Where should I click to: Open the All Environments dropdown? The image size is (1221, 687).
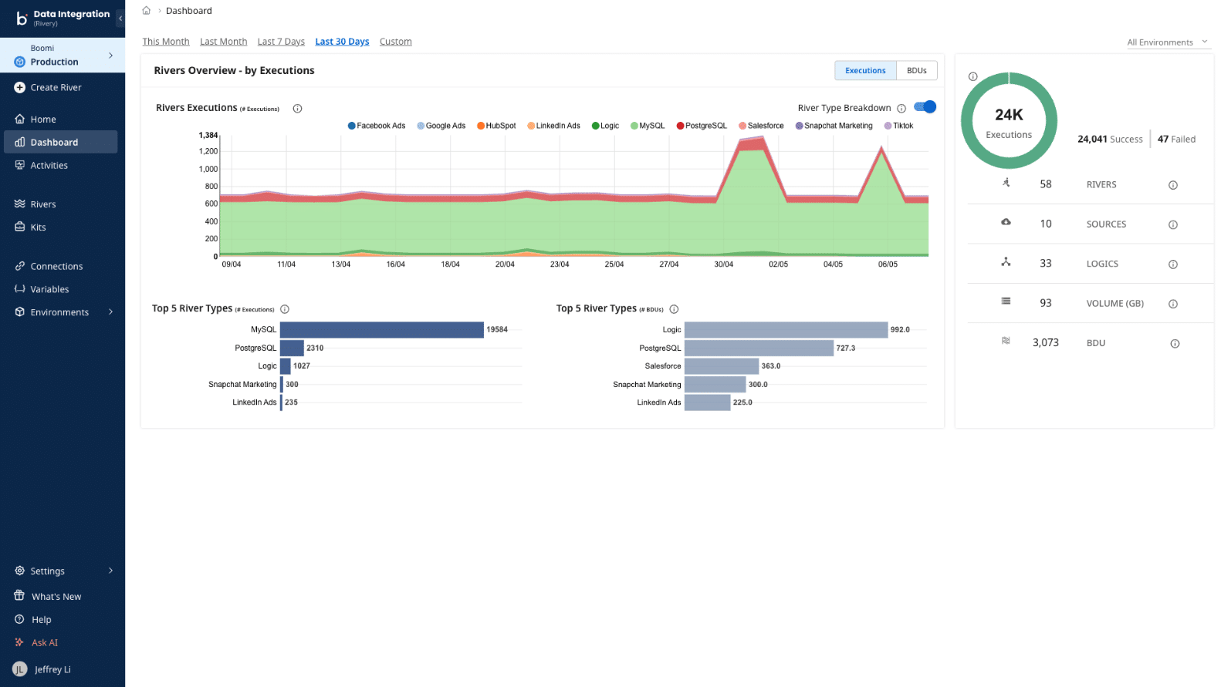1167,42
